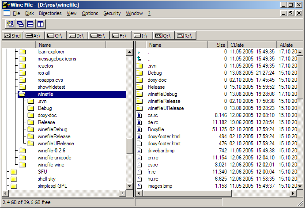Select the .svn subfolder in the tree

click(42, 101)
